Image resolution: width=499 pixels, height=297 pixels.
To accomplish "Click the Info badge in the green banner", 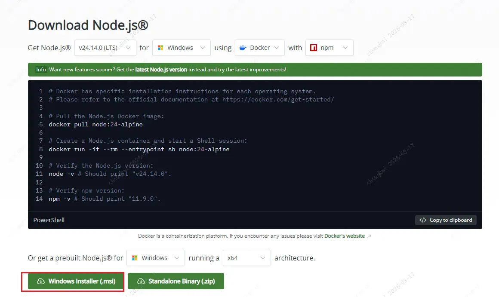I will click(41, 70).
